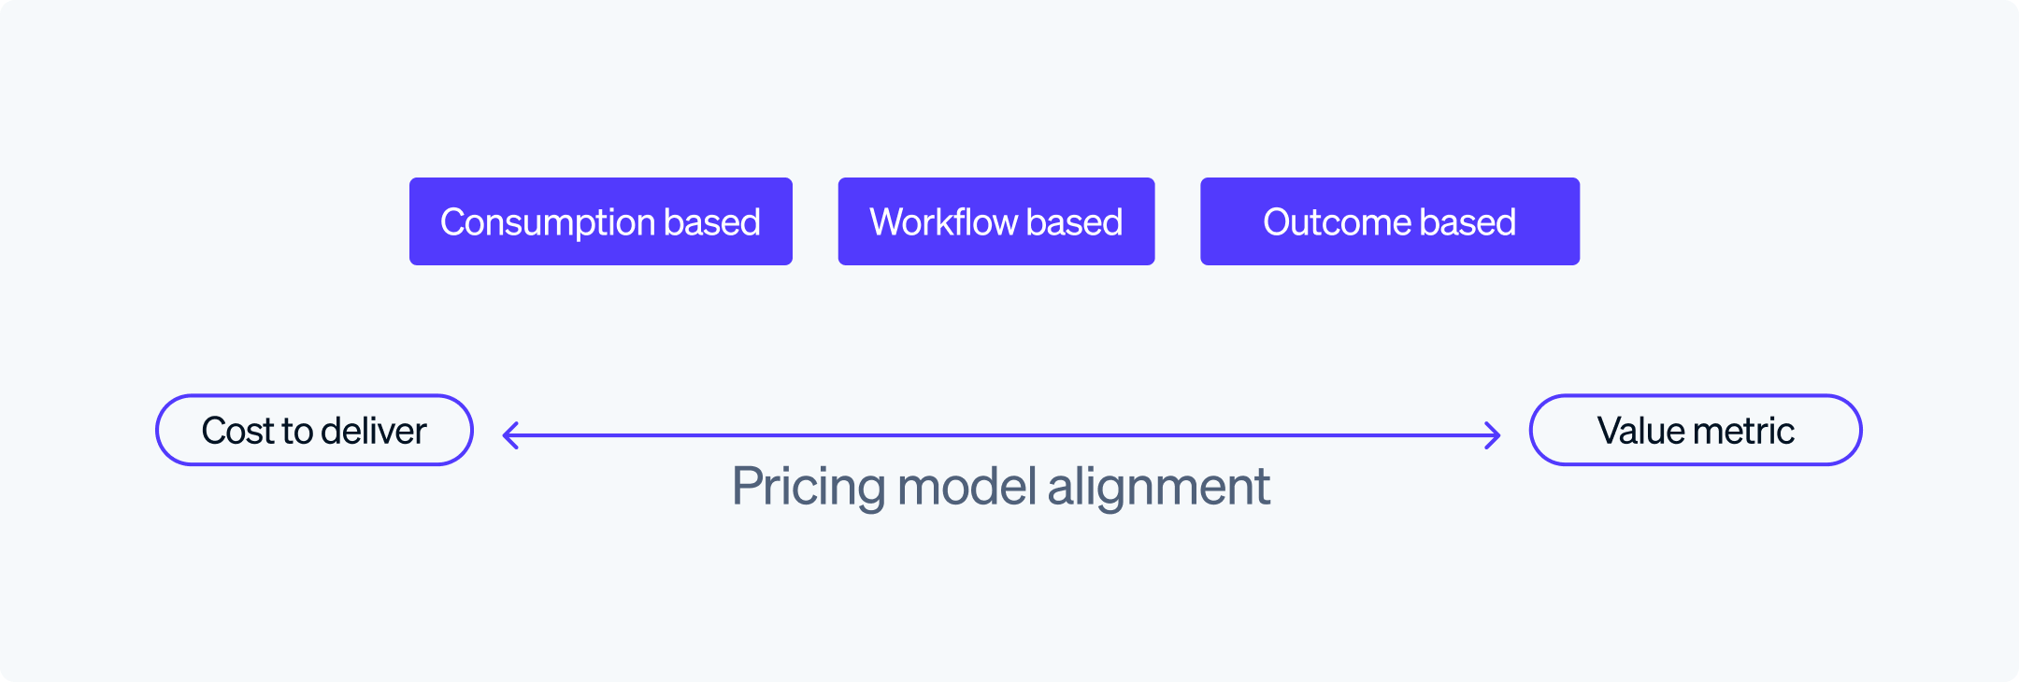Click the right-pointing arrowhead
2019x682 pixels.
click(1493, 435)
